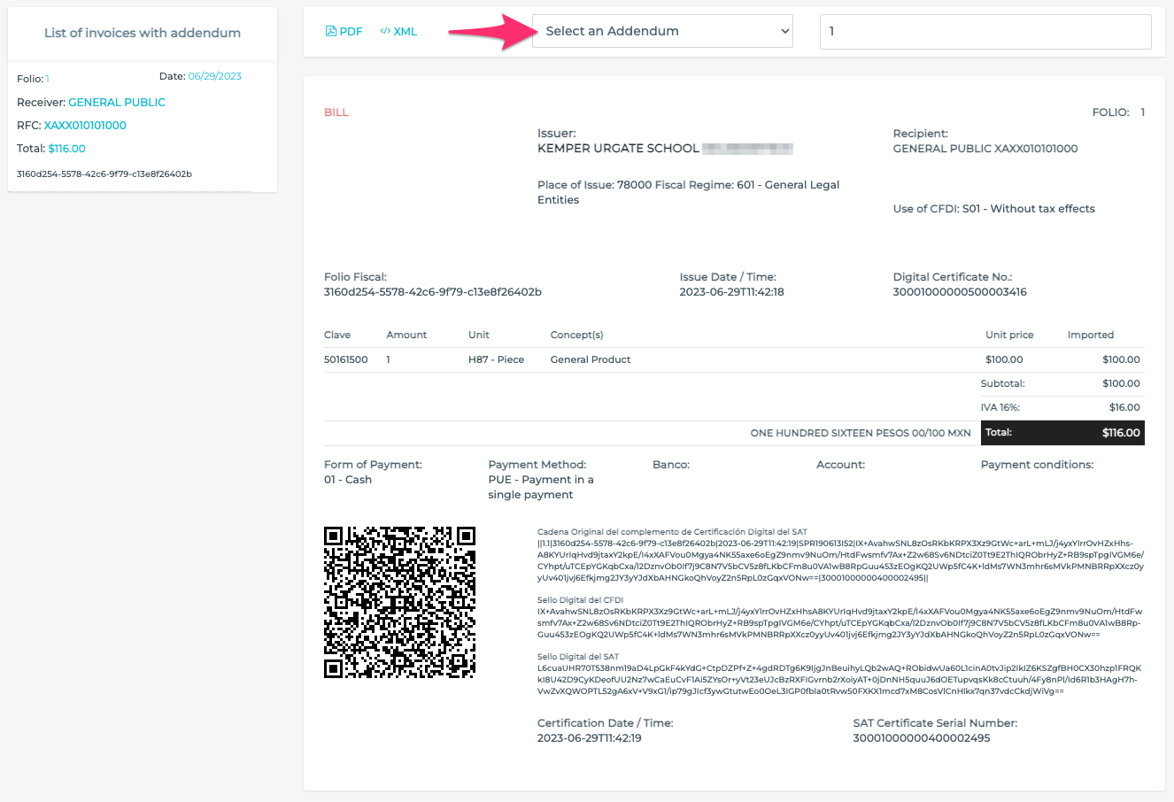Click issue date 2023-06-29T11:42:18
The width and height of the screenshot is (1174, 802).
(732, 292)
